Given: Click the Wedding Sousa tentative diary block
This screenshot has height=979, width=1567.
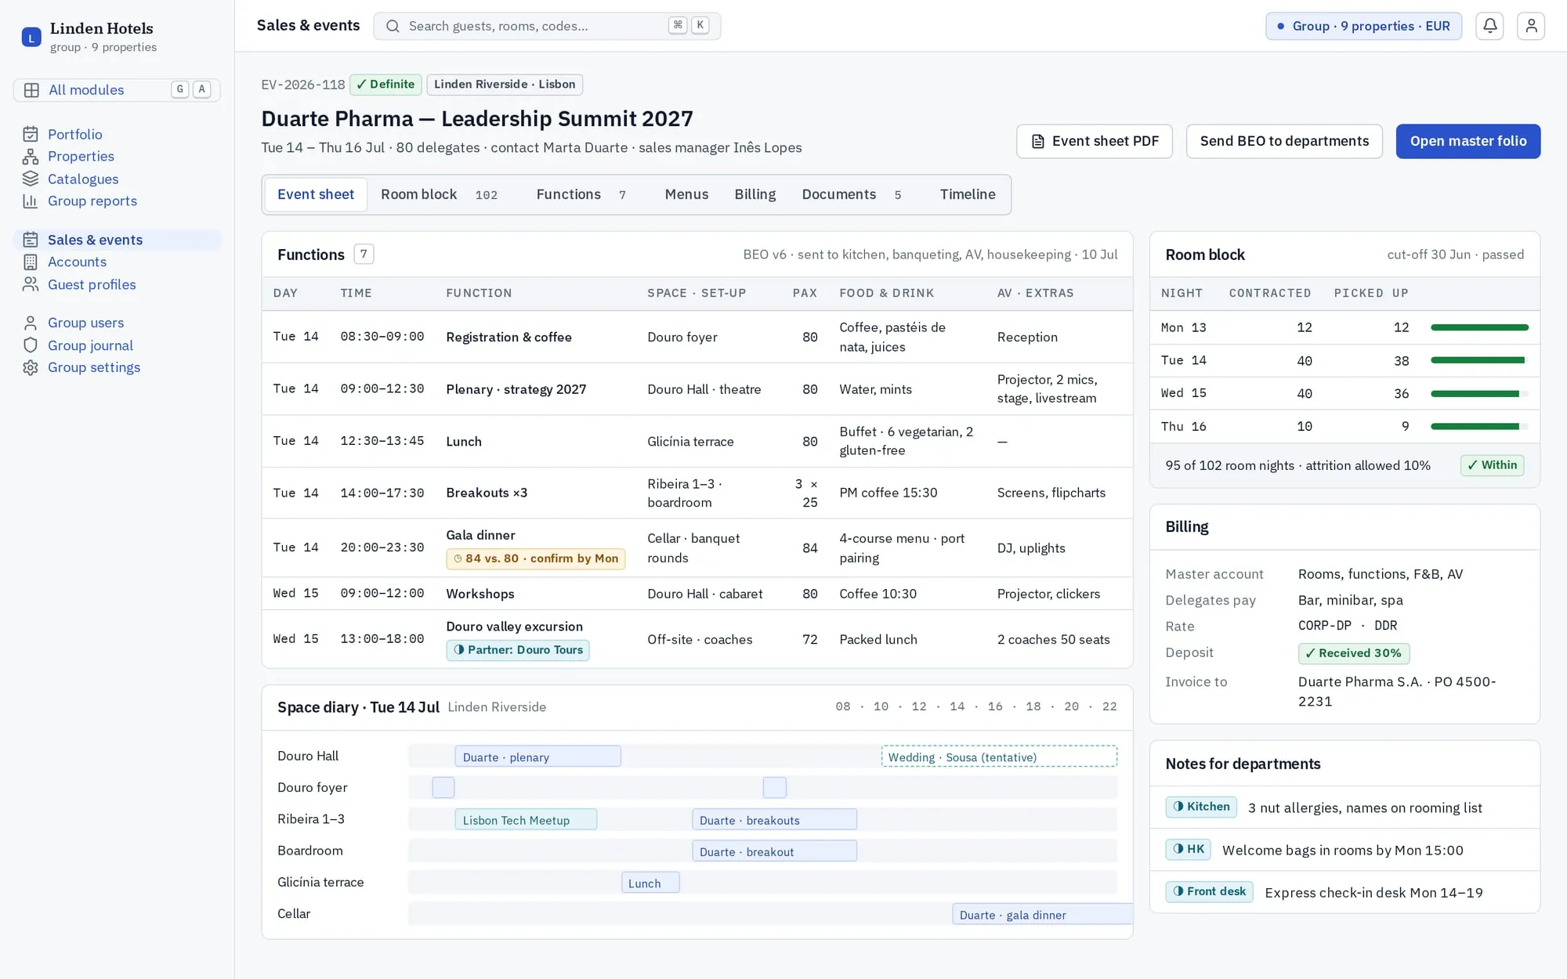Looking at the screenshot, I should (x=999, y=757).
